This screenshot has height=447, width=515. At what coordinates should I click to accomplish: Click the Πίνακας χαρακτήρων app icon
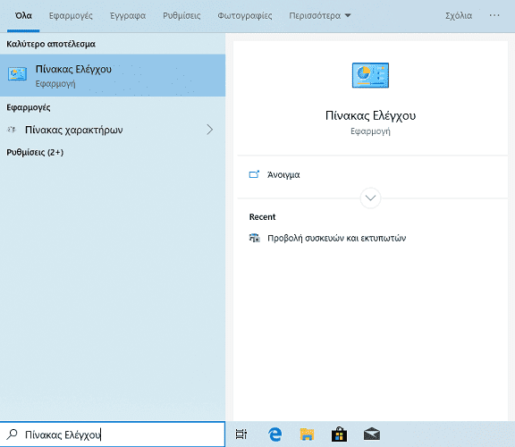click(12, 130)
